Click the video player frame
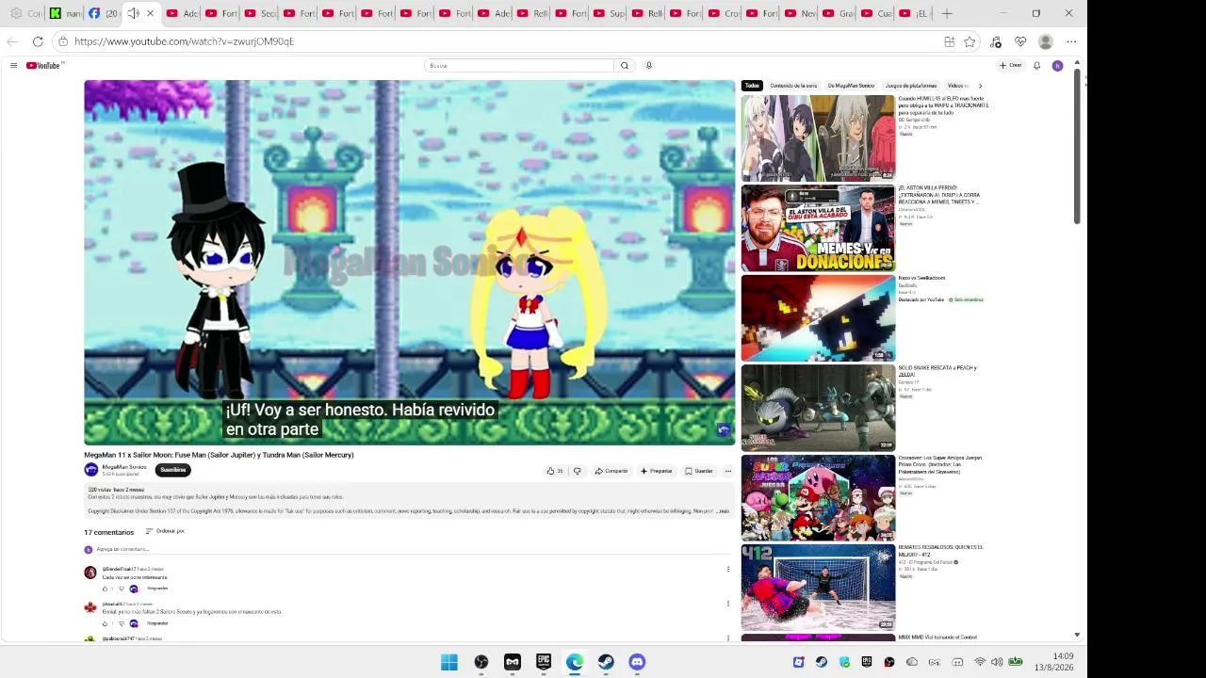 click(409, 262)
